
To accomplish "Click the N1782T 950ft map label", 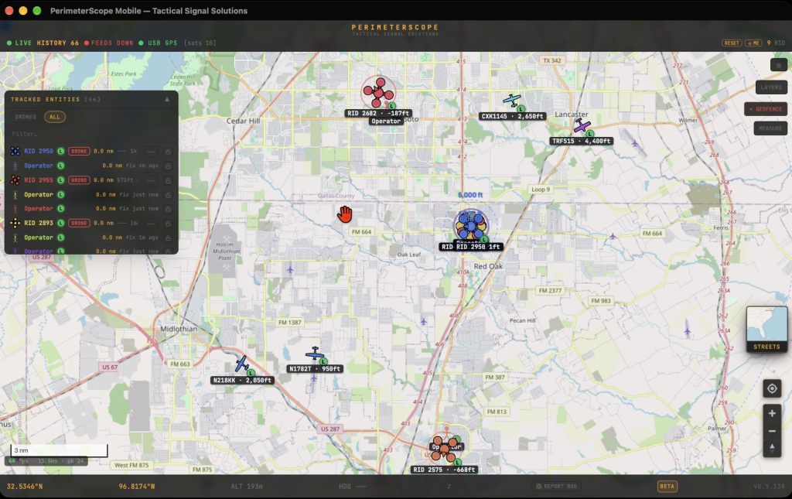I will coord(315,369).
